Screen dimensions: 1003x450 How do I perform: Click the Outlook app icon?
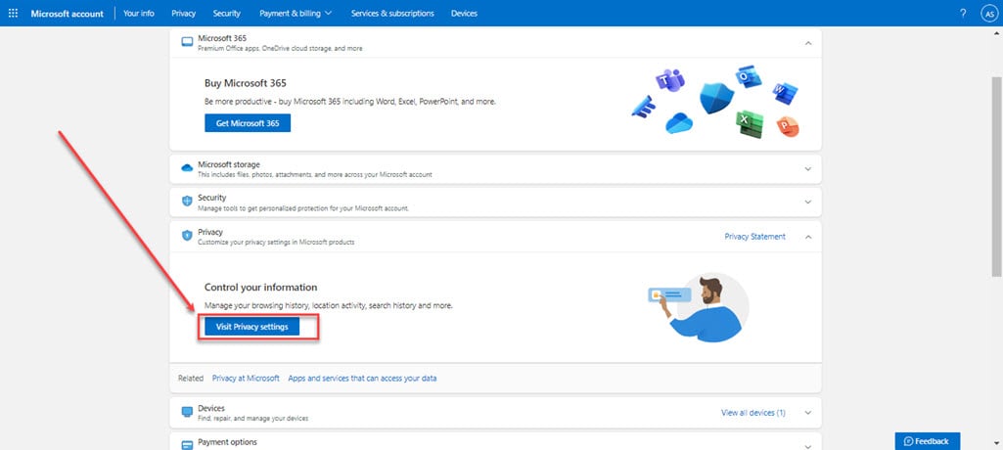tap(748, 76)
